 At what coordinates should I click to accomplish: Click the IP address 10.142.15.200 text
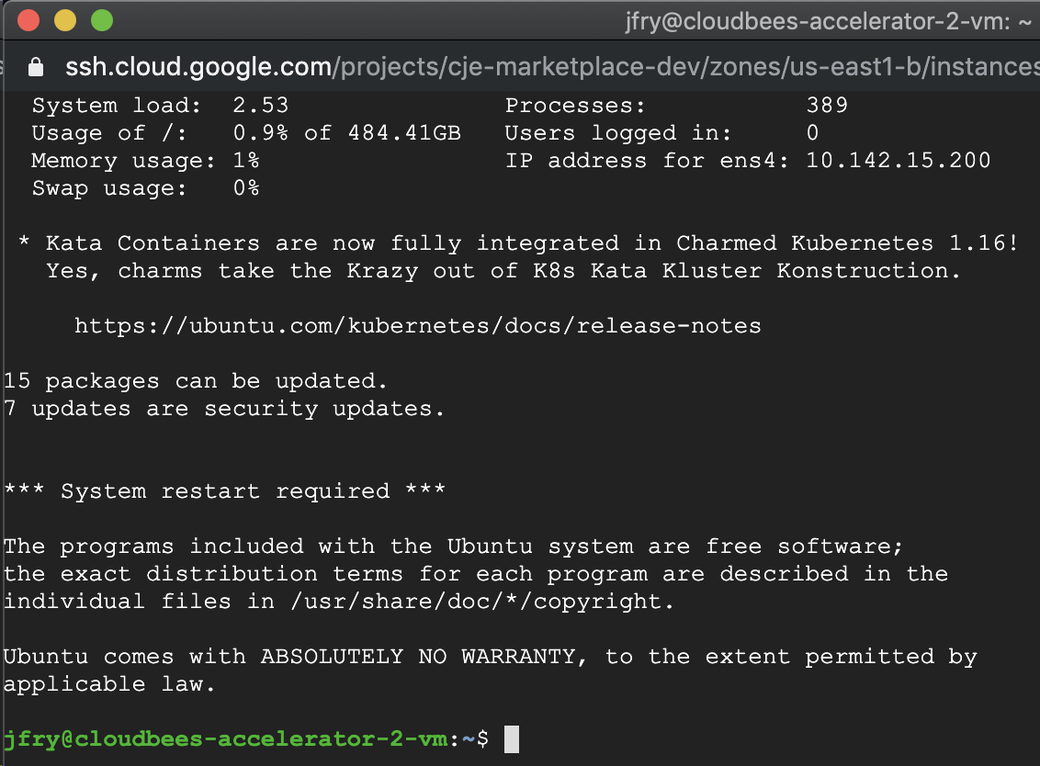[898, 160]
